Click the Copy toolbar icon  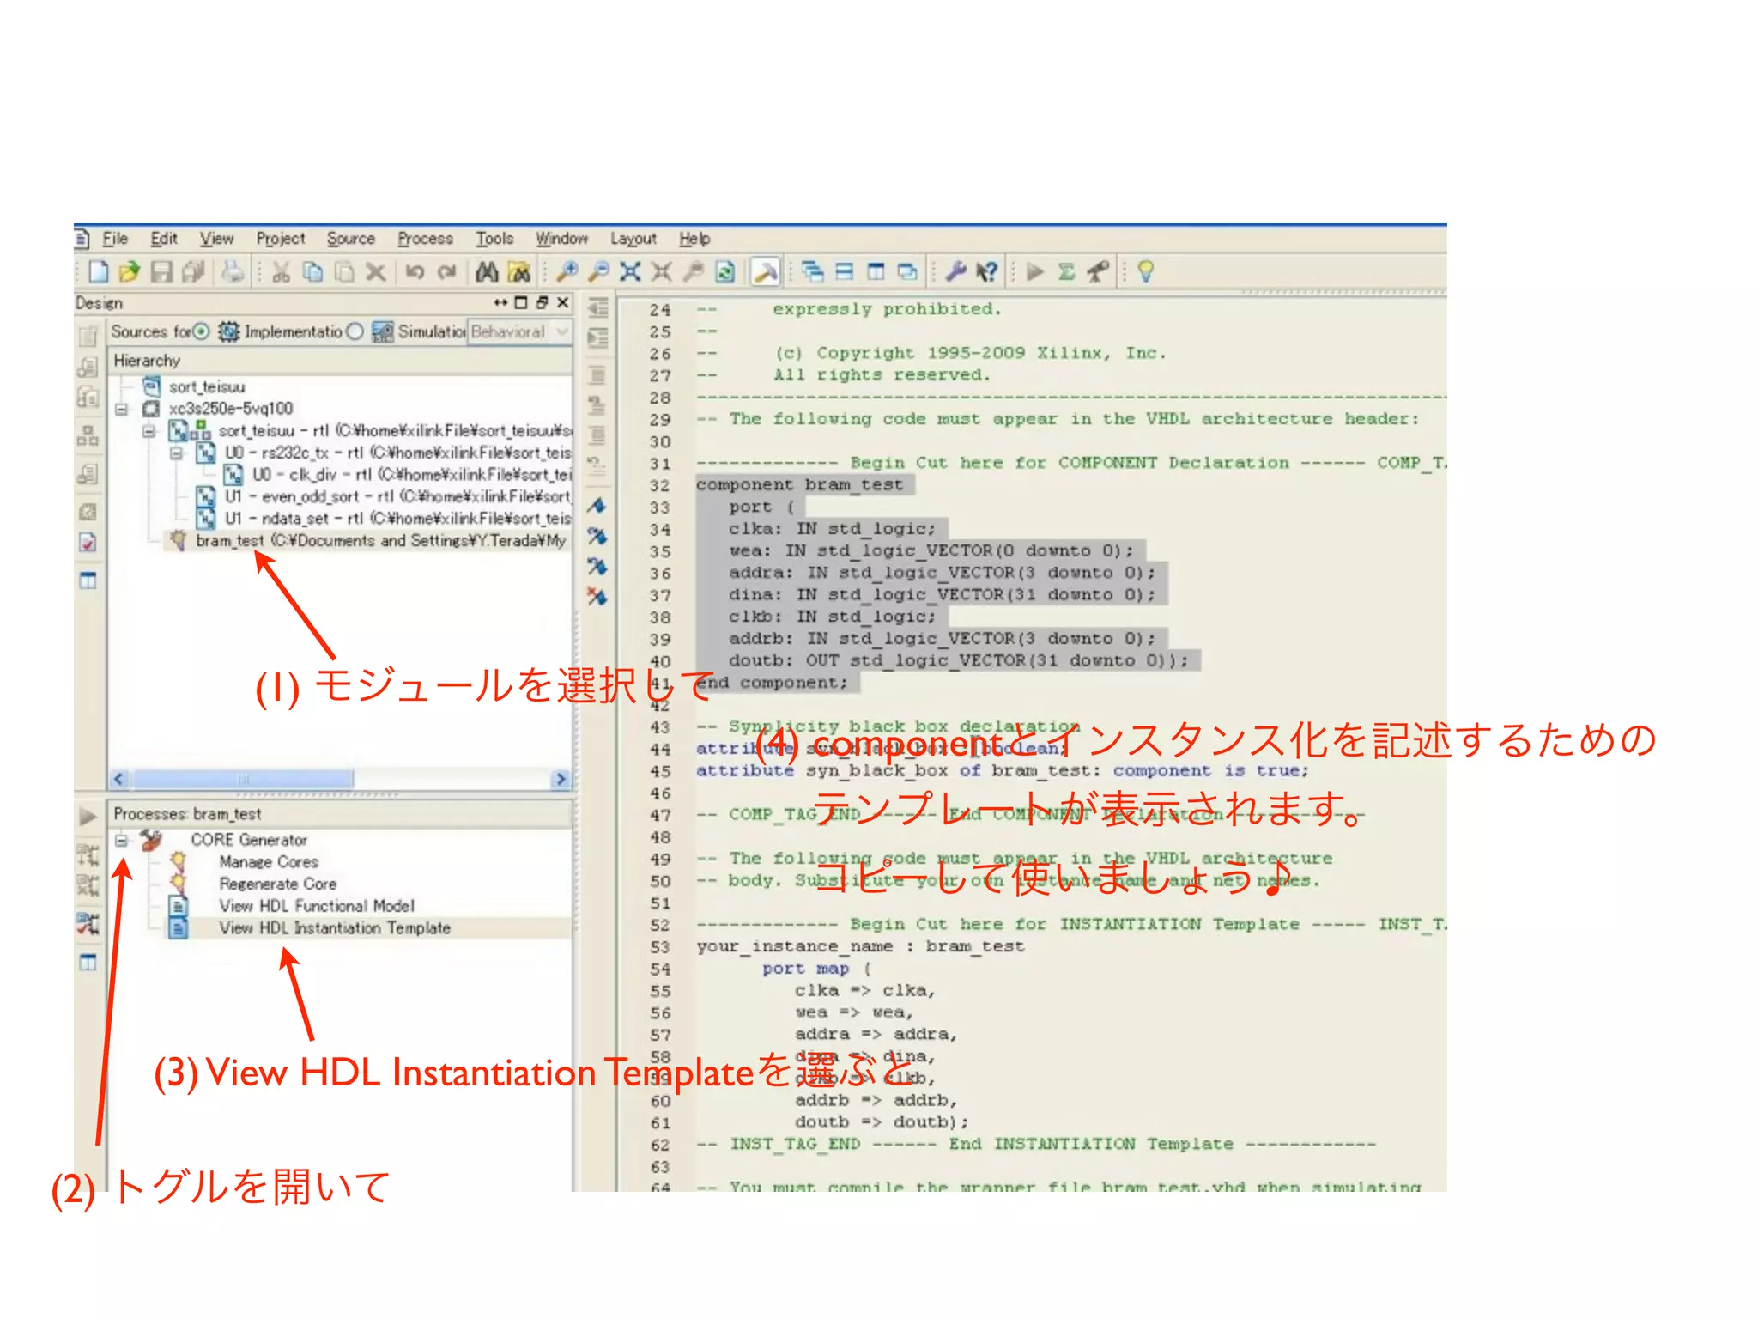coord(313,272)
